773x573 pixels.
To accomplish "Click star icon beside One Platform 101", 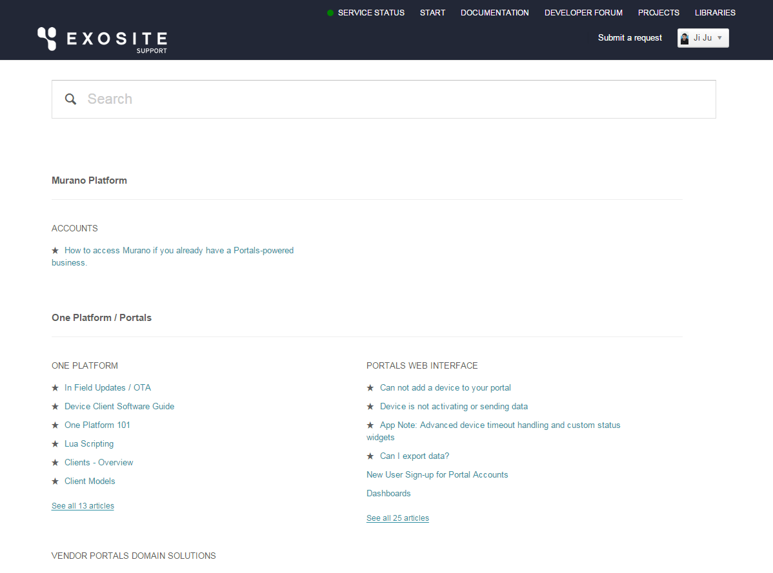I will point(55,425).
